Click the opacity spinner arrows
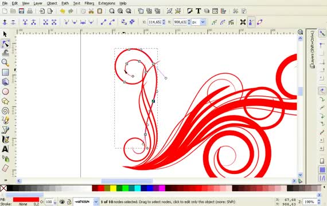This screenshot has height=206, width=327. pyautogui.click(x=54, y=202)
